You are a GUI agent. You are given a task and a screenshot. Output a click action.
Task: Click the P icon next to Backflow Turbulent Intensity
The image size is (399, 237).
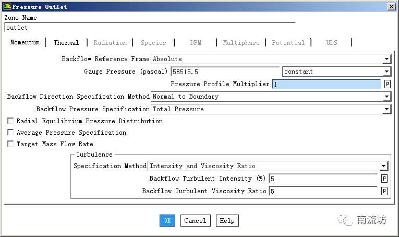(x=384, y=179)
